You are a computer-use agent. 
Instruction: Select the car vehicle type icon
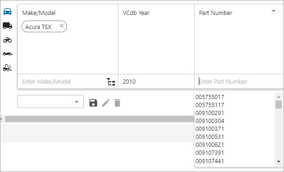pos(7,12)
